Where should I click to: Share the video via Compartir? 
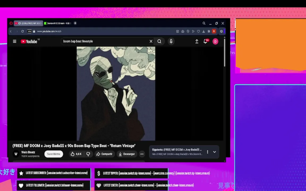(105, 154)
